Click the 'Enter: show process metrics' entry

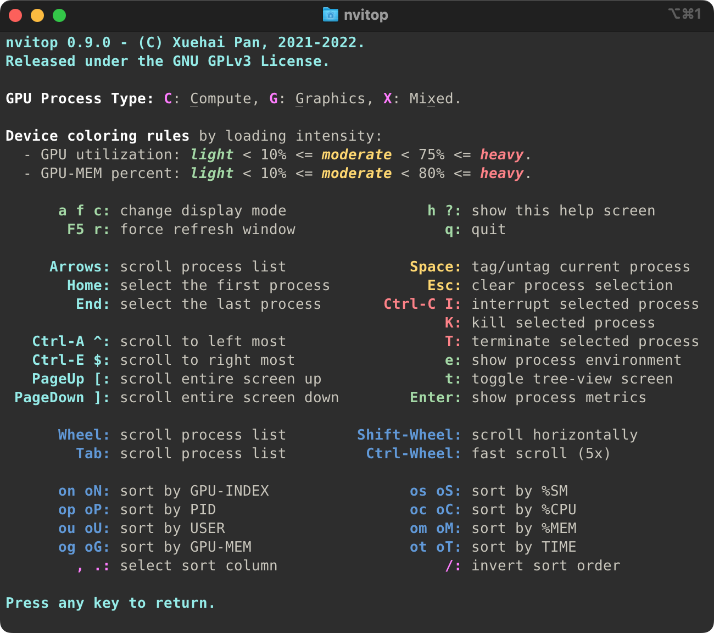tap(527, 397)
